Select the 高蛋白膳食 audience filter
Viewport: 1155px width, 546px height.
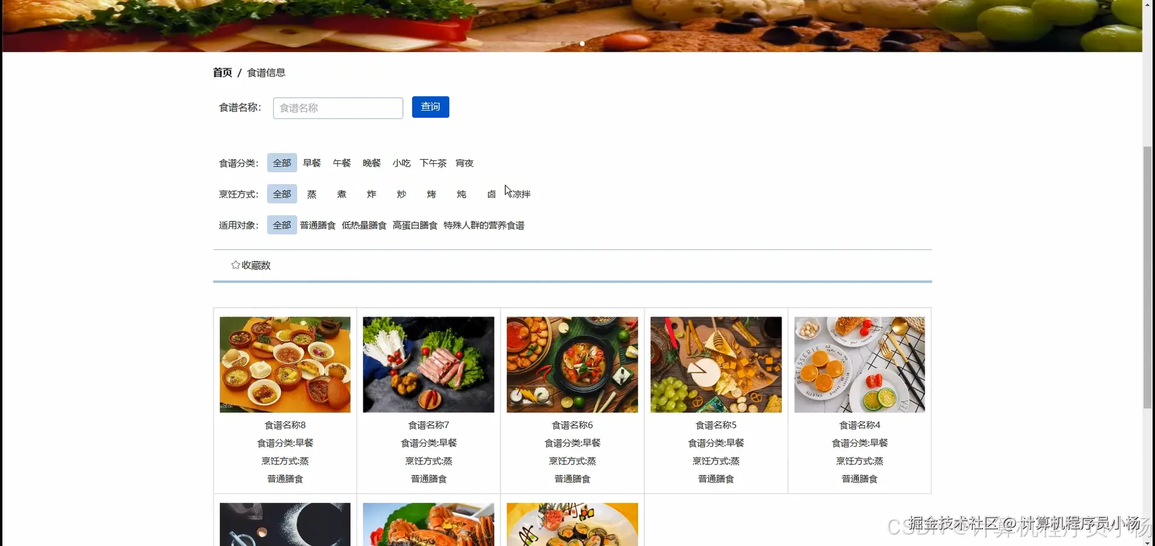pos(414,225)
